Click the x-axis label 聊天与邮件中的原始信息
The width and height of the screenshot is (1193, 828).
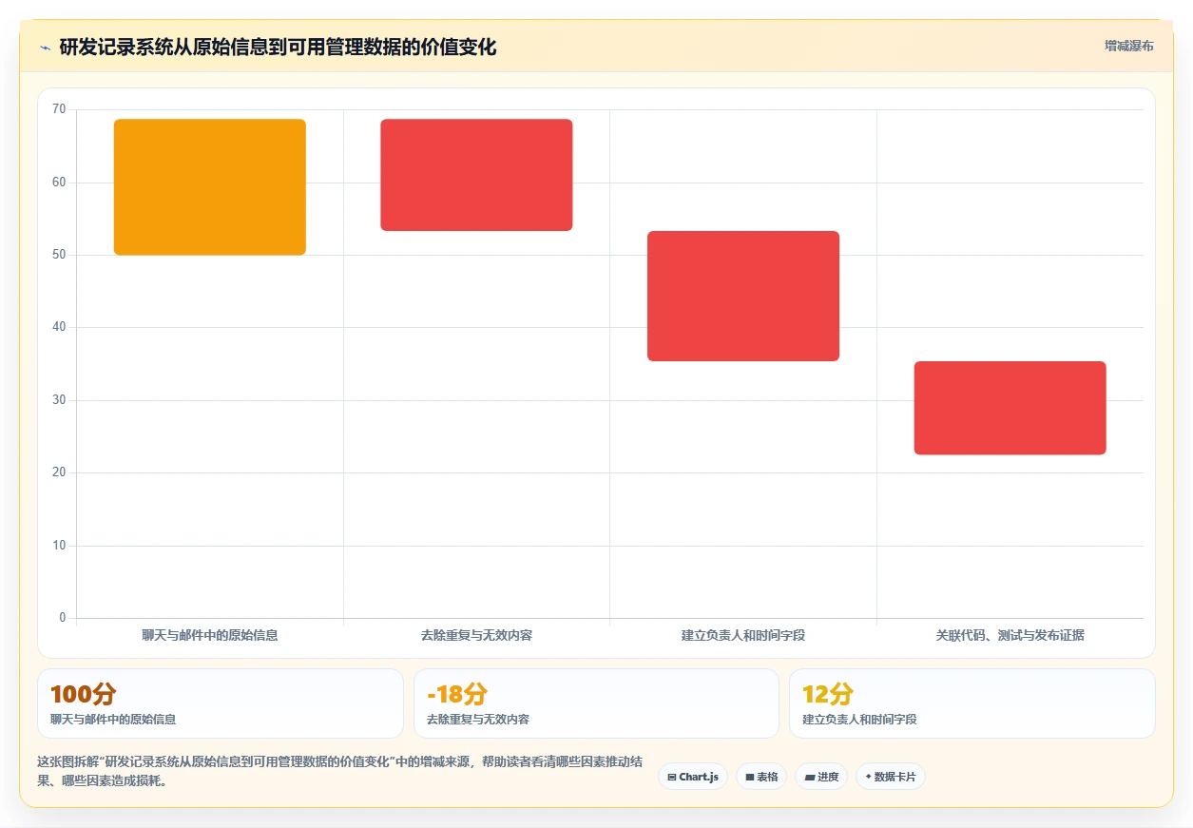(210, 635)
